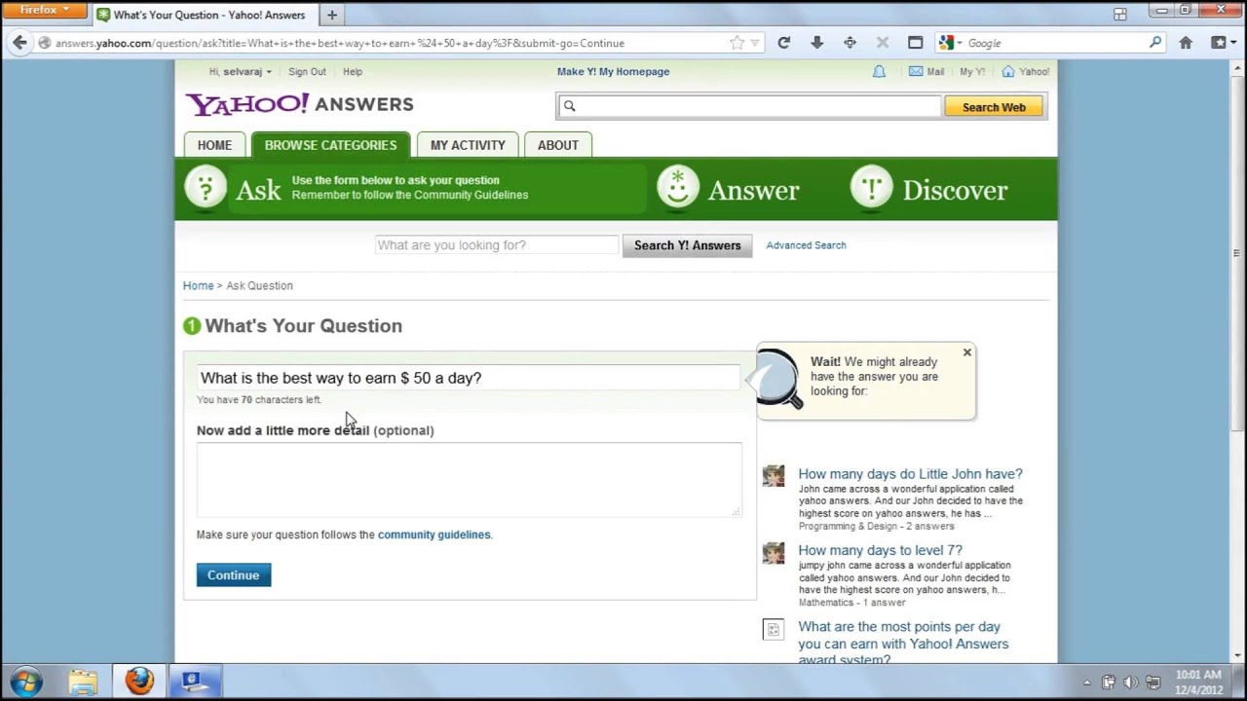Open the Advanced Search link
Viewport: 1247px width, 701px height.
[x=806, y=245]
